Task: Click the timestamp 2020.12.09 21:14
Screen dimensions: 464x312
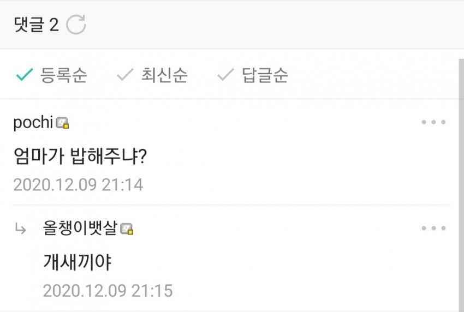Action: (x=79, y=185)
